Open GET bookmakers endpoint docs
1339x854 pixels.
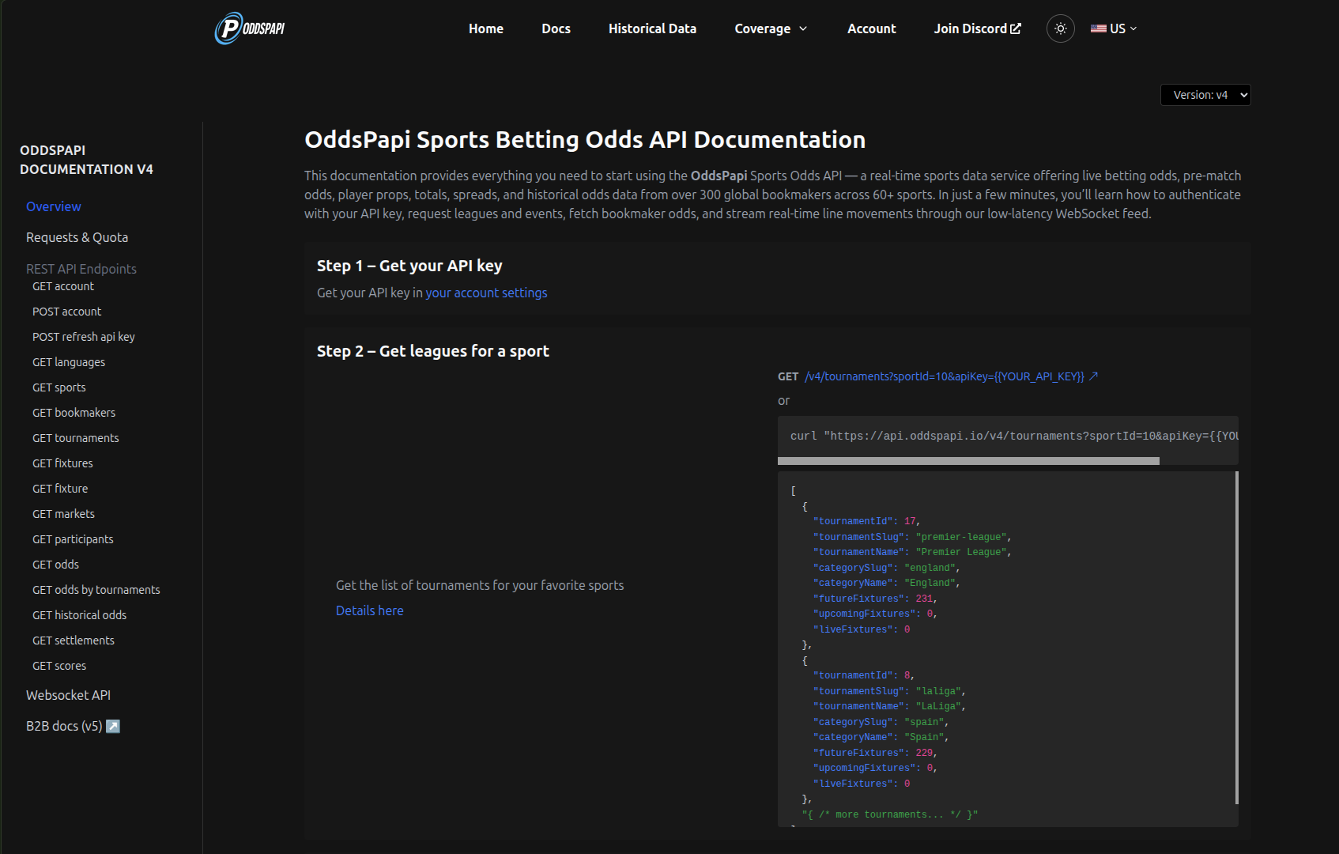point(74,413)
